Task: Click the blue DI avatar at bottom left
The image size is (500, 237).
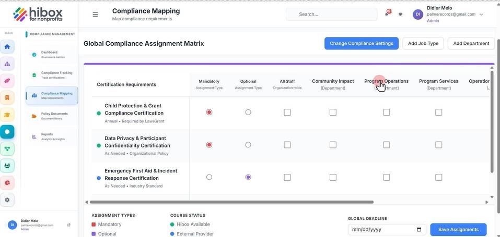Action: click(x=12, y=224)
